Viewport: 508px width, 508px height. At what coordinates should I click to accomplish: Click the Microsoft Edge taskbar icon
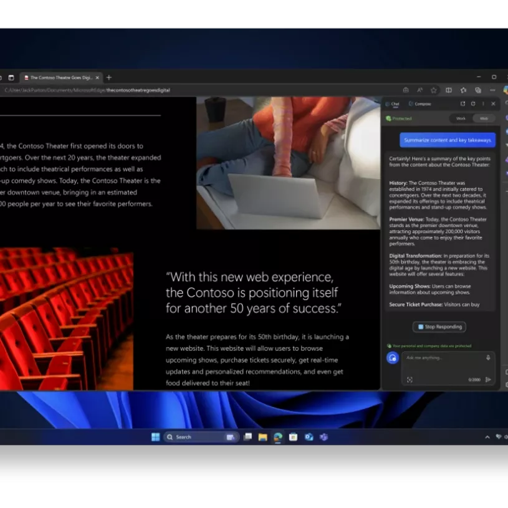(278, 437)
